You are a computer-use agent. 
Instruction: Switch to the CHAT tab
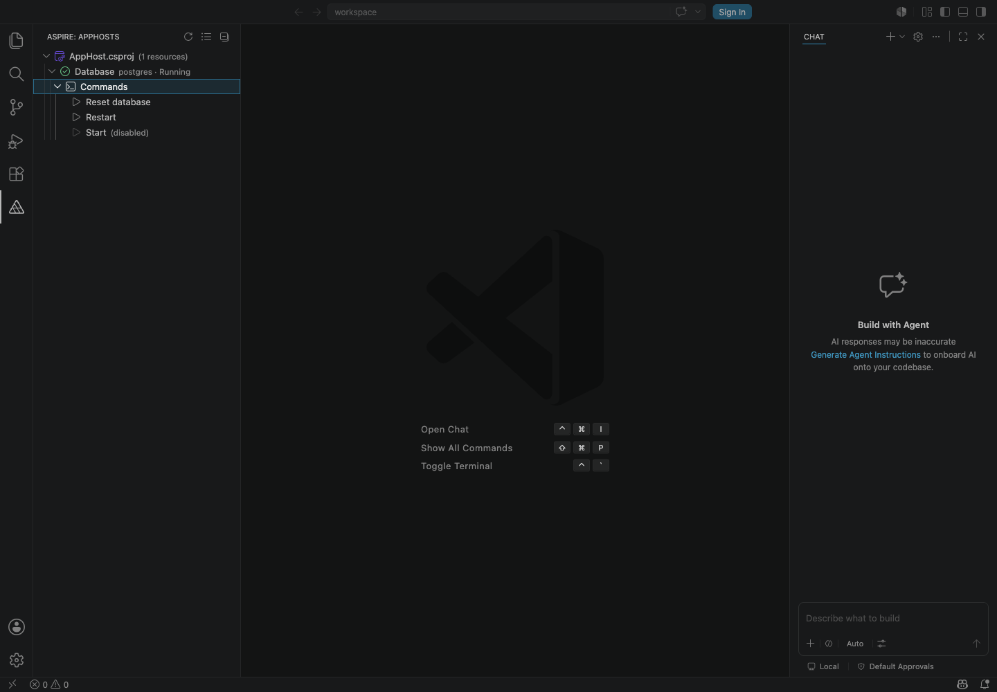(814, 37)
